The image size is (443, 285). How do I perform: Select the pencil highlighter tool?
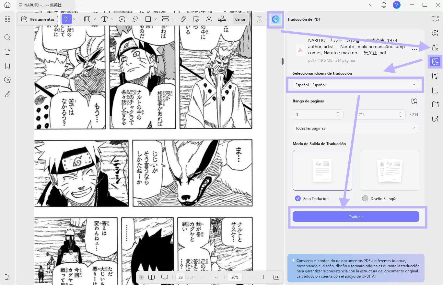[135, 19]
